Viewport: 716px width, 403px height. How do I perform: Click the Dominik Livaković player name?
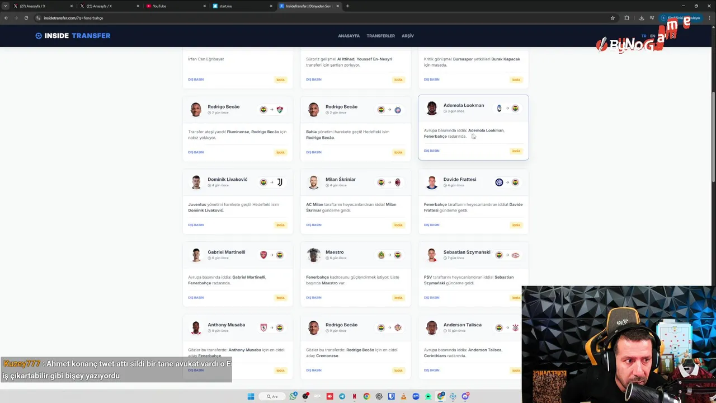click(x=227, y=179)
